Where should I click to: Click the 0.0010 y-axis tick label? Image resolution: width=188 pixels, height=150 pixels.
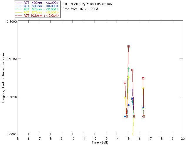11,97
